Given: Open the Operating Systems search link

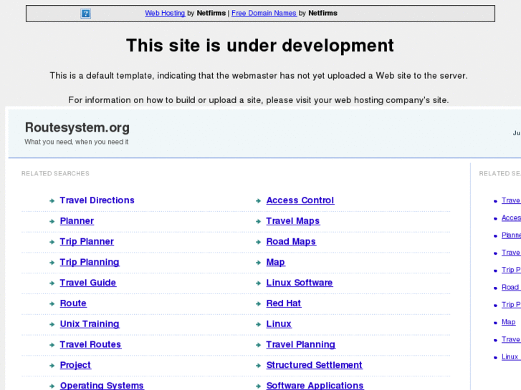Looking at the screenshot, I should [102, 386].
